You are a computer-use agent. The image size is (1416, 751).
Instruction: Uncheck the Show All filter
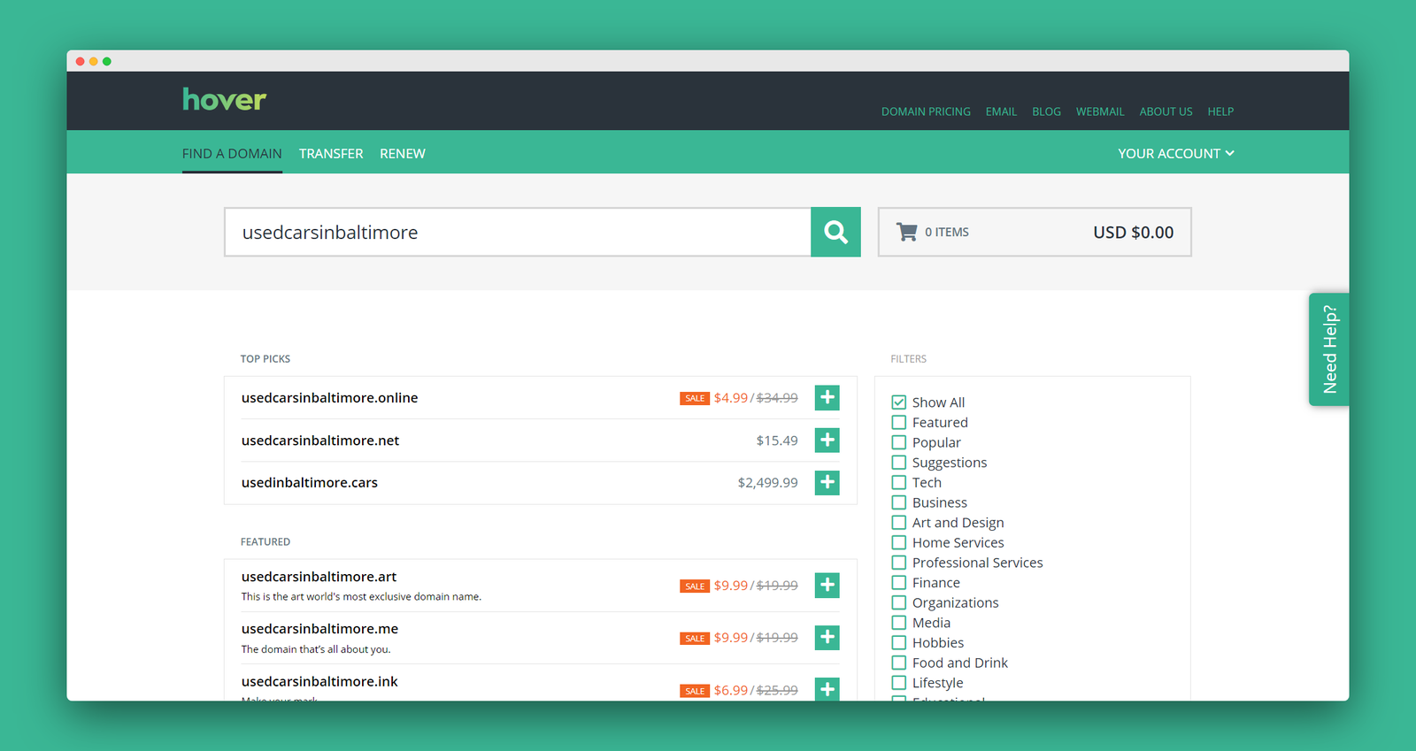tap(899, 402)
